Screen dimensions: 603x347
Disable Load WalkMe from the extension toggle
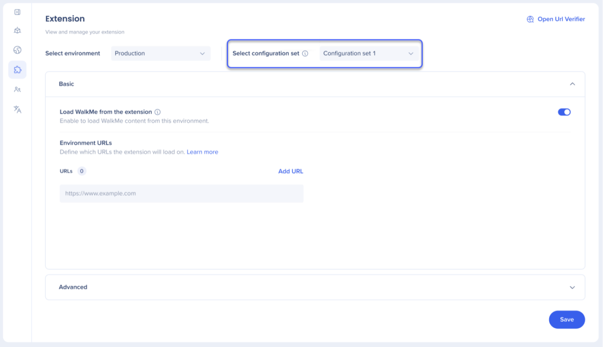pyautogui.click(x=564, y=112)
